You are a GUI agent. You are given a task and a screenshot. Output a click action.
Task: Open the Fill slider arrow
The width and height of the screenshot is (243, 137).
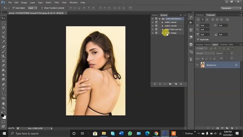(x=232, y=58)
